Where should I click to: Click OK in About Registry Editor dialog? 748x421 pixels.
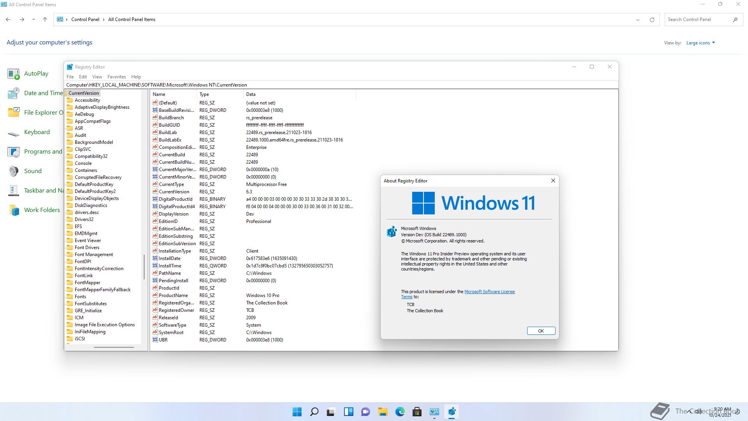(x=541, y=331)
